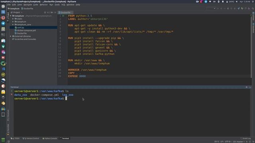
Task: Click VCS commit icon in toolbar
Action: [x=242, y=8]
